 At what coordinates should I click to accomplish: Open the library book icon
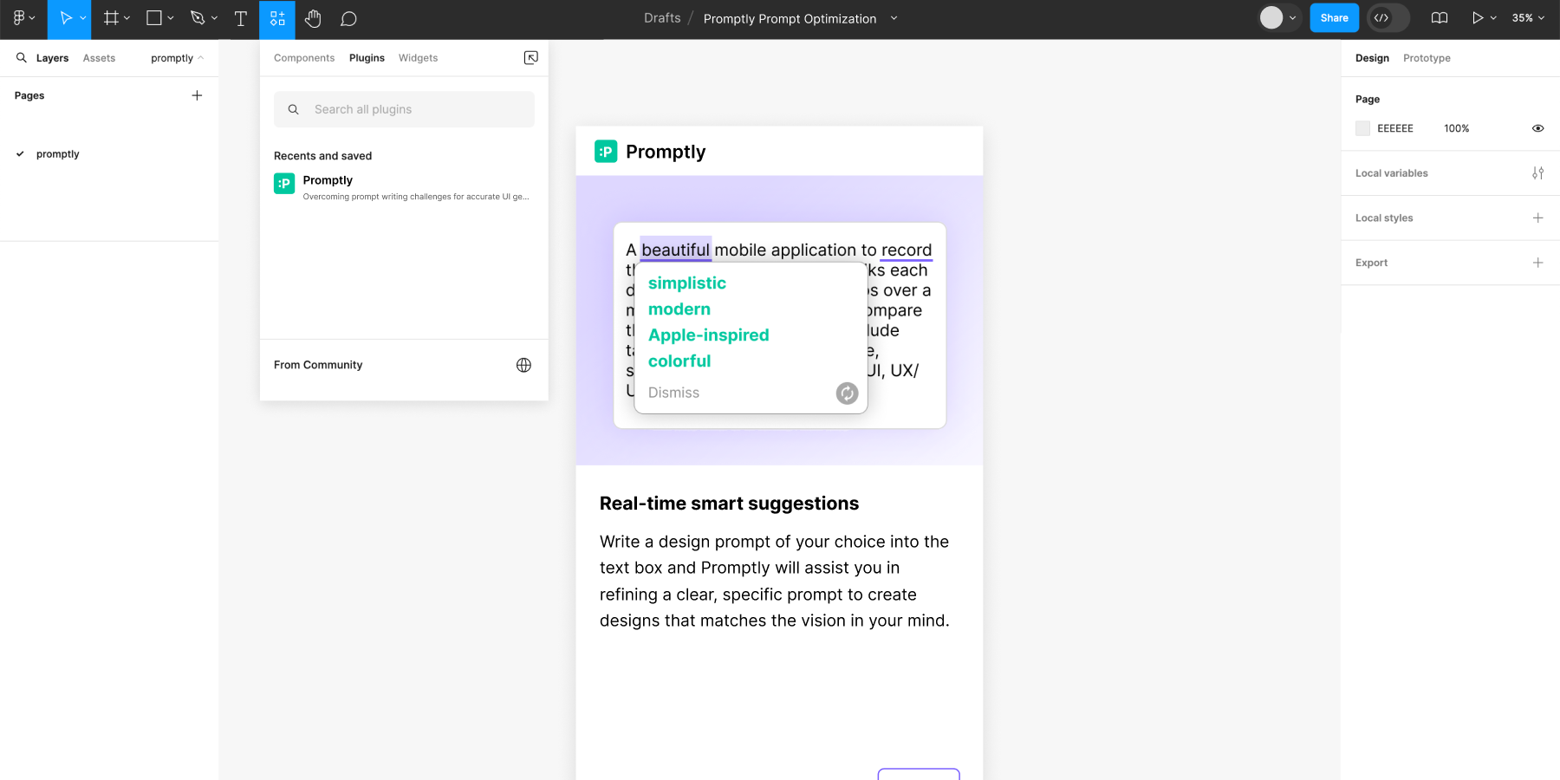[x=1440, y=18]
